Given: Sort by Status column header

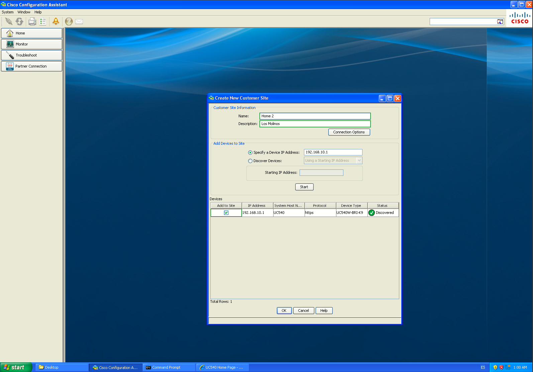Looking at the screenshot, I should point(383,206).
